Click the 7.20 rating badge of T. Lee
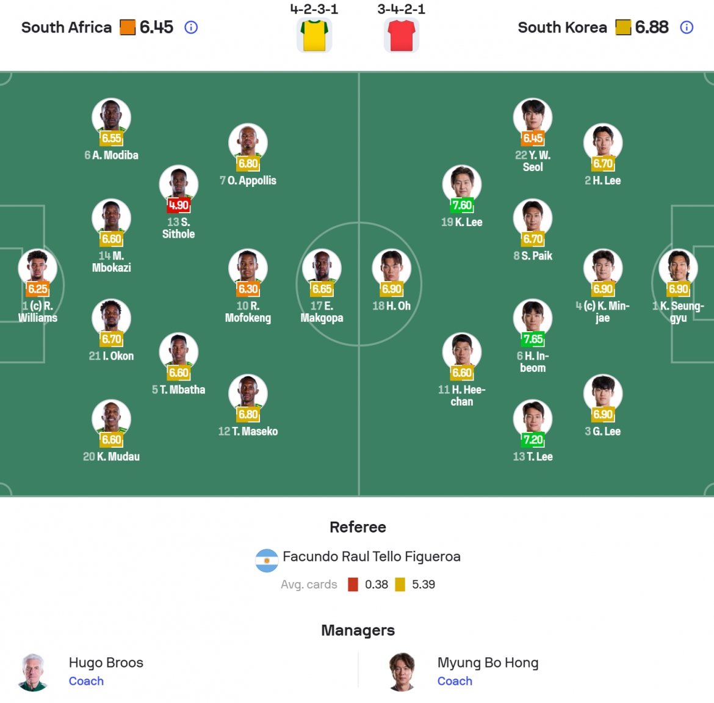Screen dimensions: 714x703 (x=533, y=440)
